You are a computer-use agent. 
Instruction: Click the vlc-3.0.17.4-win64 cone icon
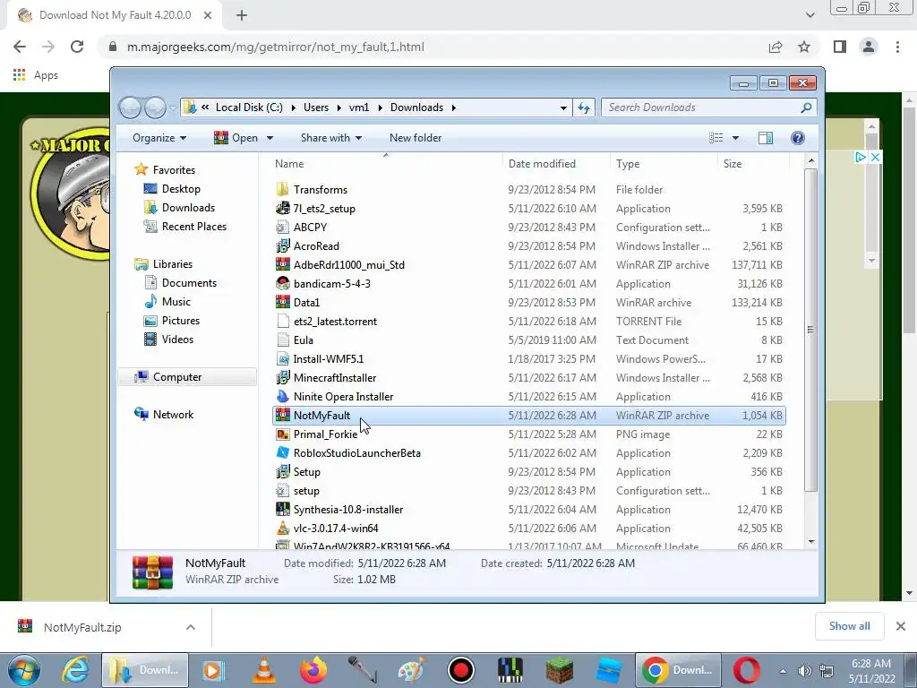click(282, 529)
